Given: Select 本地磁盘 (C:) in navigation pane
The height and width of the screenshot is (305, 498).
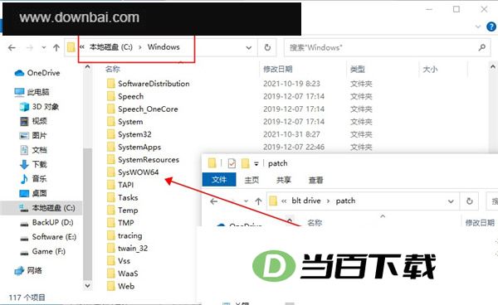Looking at the screenshot, I should point(41,208).
